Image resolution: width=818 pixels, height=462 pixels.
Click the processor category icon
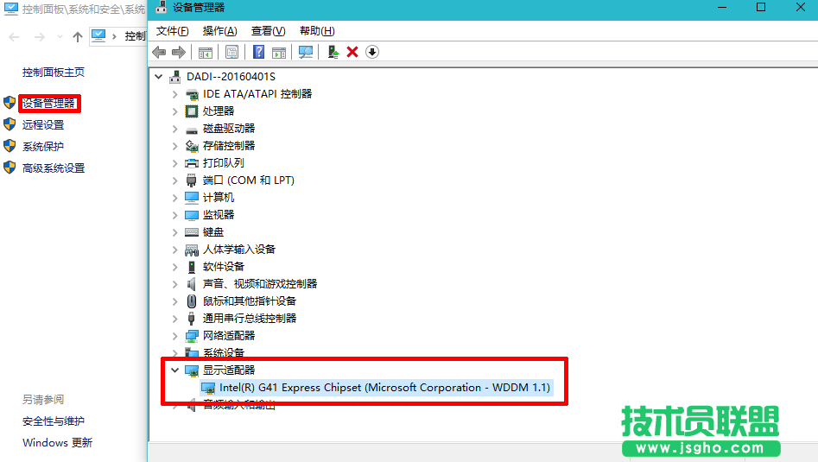pyautogui.click(x=192, y=111)
